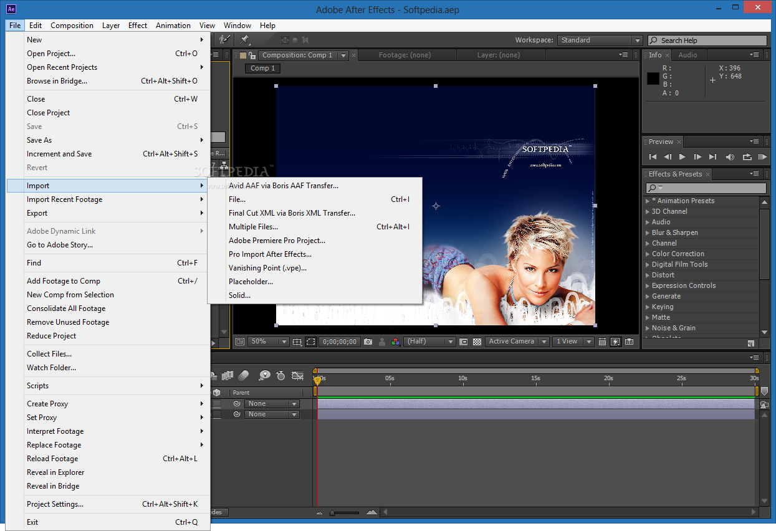Image resolution: width=776 pixels, height=531 pixels.
Task: Choose Multiple Files... in Import submenu
Action: pos(315,227)
